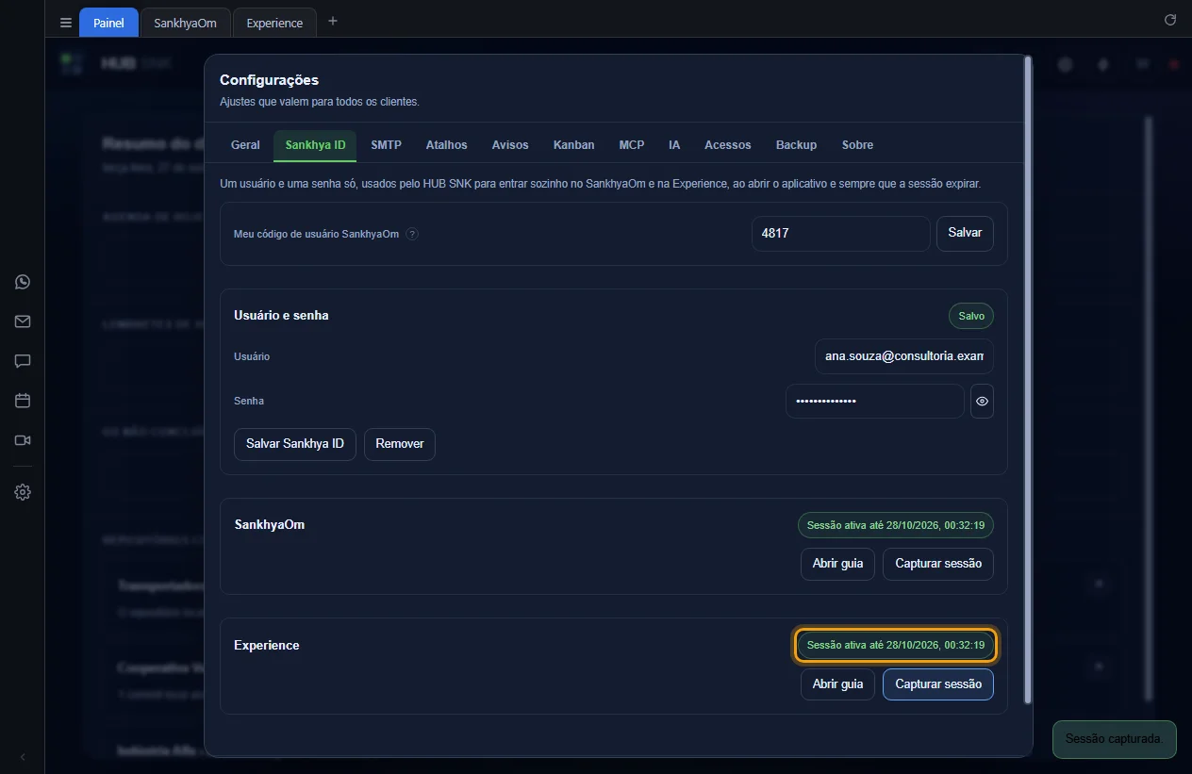Click the Configurações dialog vertical scrollbar
This screenshot has height=774, width=1192.
[1028, 379]
